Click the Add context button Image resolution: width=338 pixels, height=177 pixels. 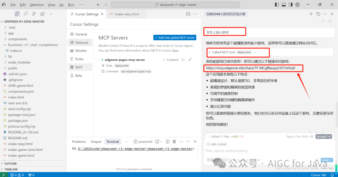(x=217, y=144)
